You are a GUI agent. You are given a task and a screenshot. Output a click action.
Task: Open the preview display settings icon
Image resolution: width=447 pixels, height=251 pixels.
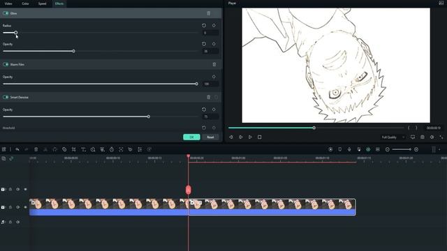click(x=413, y=137)
